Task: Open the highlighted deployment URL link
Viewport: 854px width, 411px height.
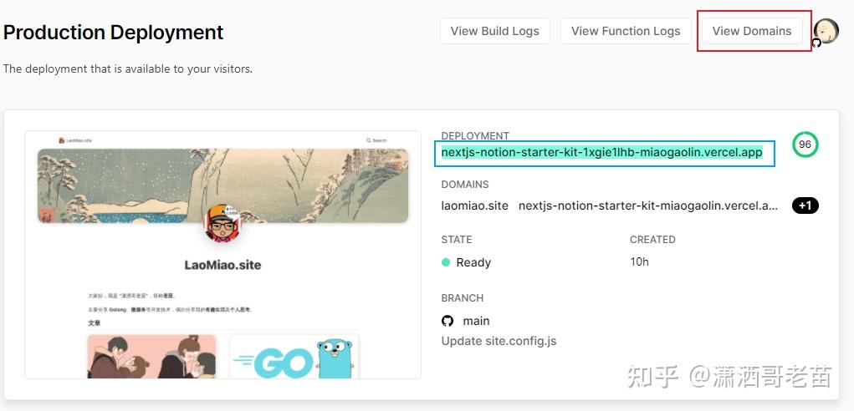Action: 601,153
